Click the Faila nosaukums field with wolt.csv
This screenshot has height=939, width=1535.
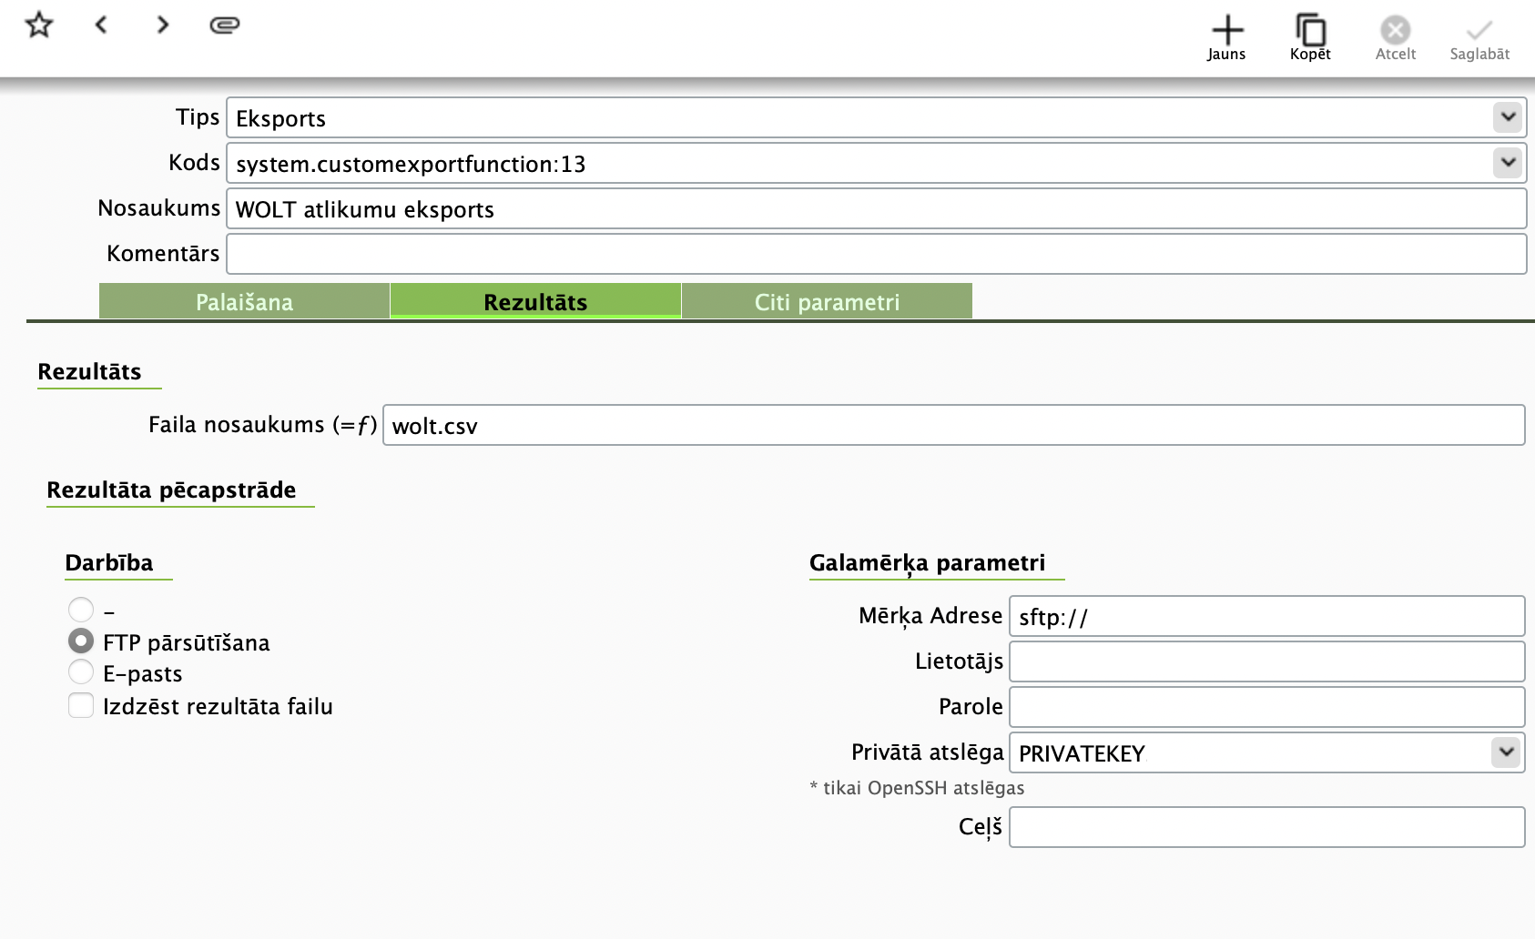[x=952, y=425]
